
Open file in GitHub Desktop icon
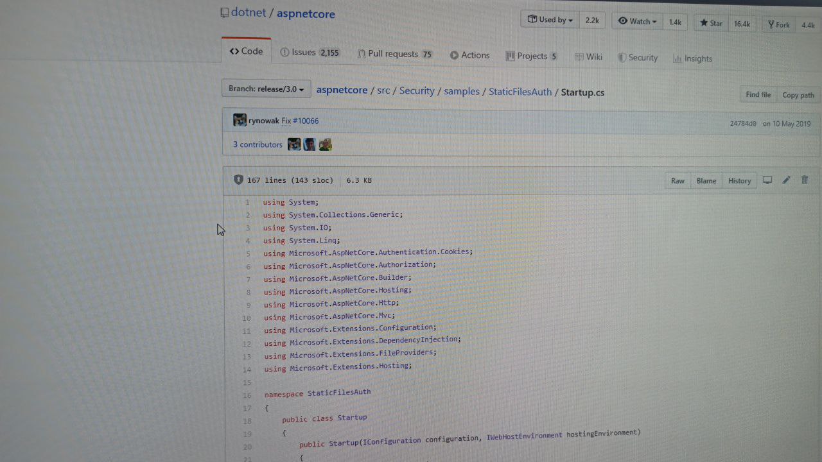[767, 180]
